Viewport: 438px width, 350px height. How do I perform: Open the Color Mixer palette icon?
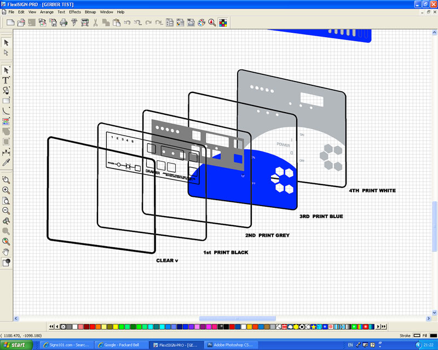click(201, 22)
